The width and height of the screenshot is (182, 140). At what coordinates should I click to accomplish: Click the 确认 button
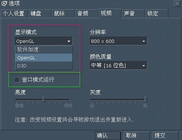point(108,136)
